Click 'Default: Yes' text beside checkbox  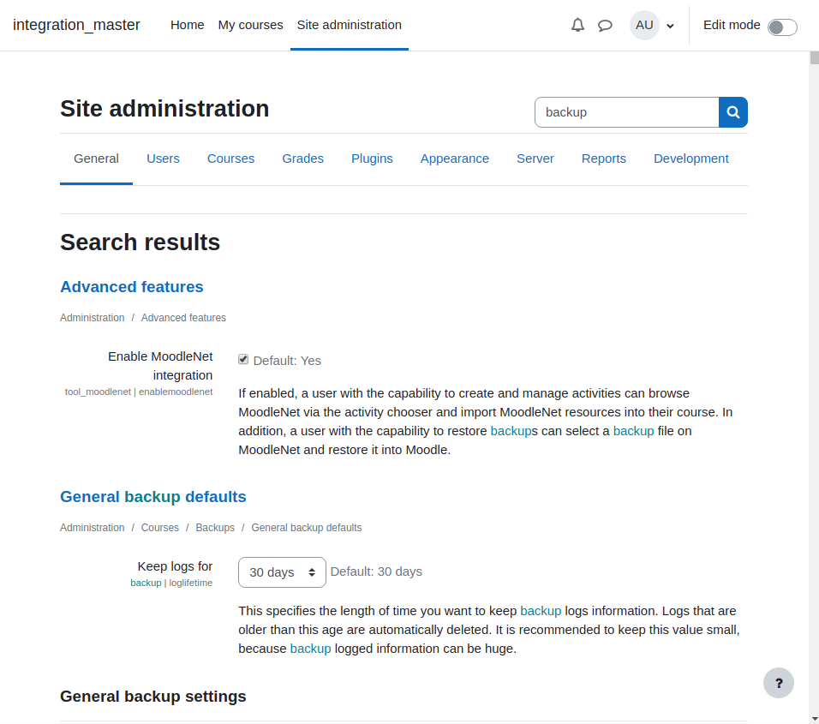point(287,361)
